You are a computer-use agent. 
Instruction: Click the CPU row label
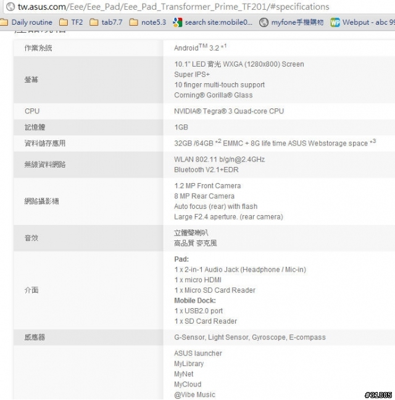coord(32,111)
